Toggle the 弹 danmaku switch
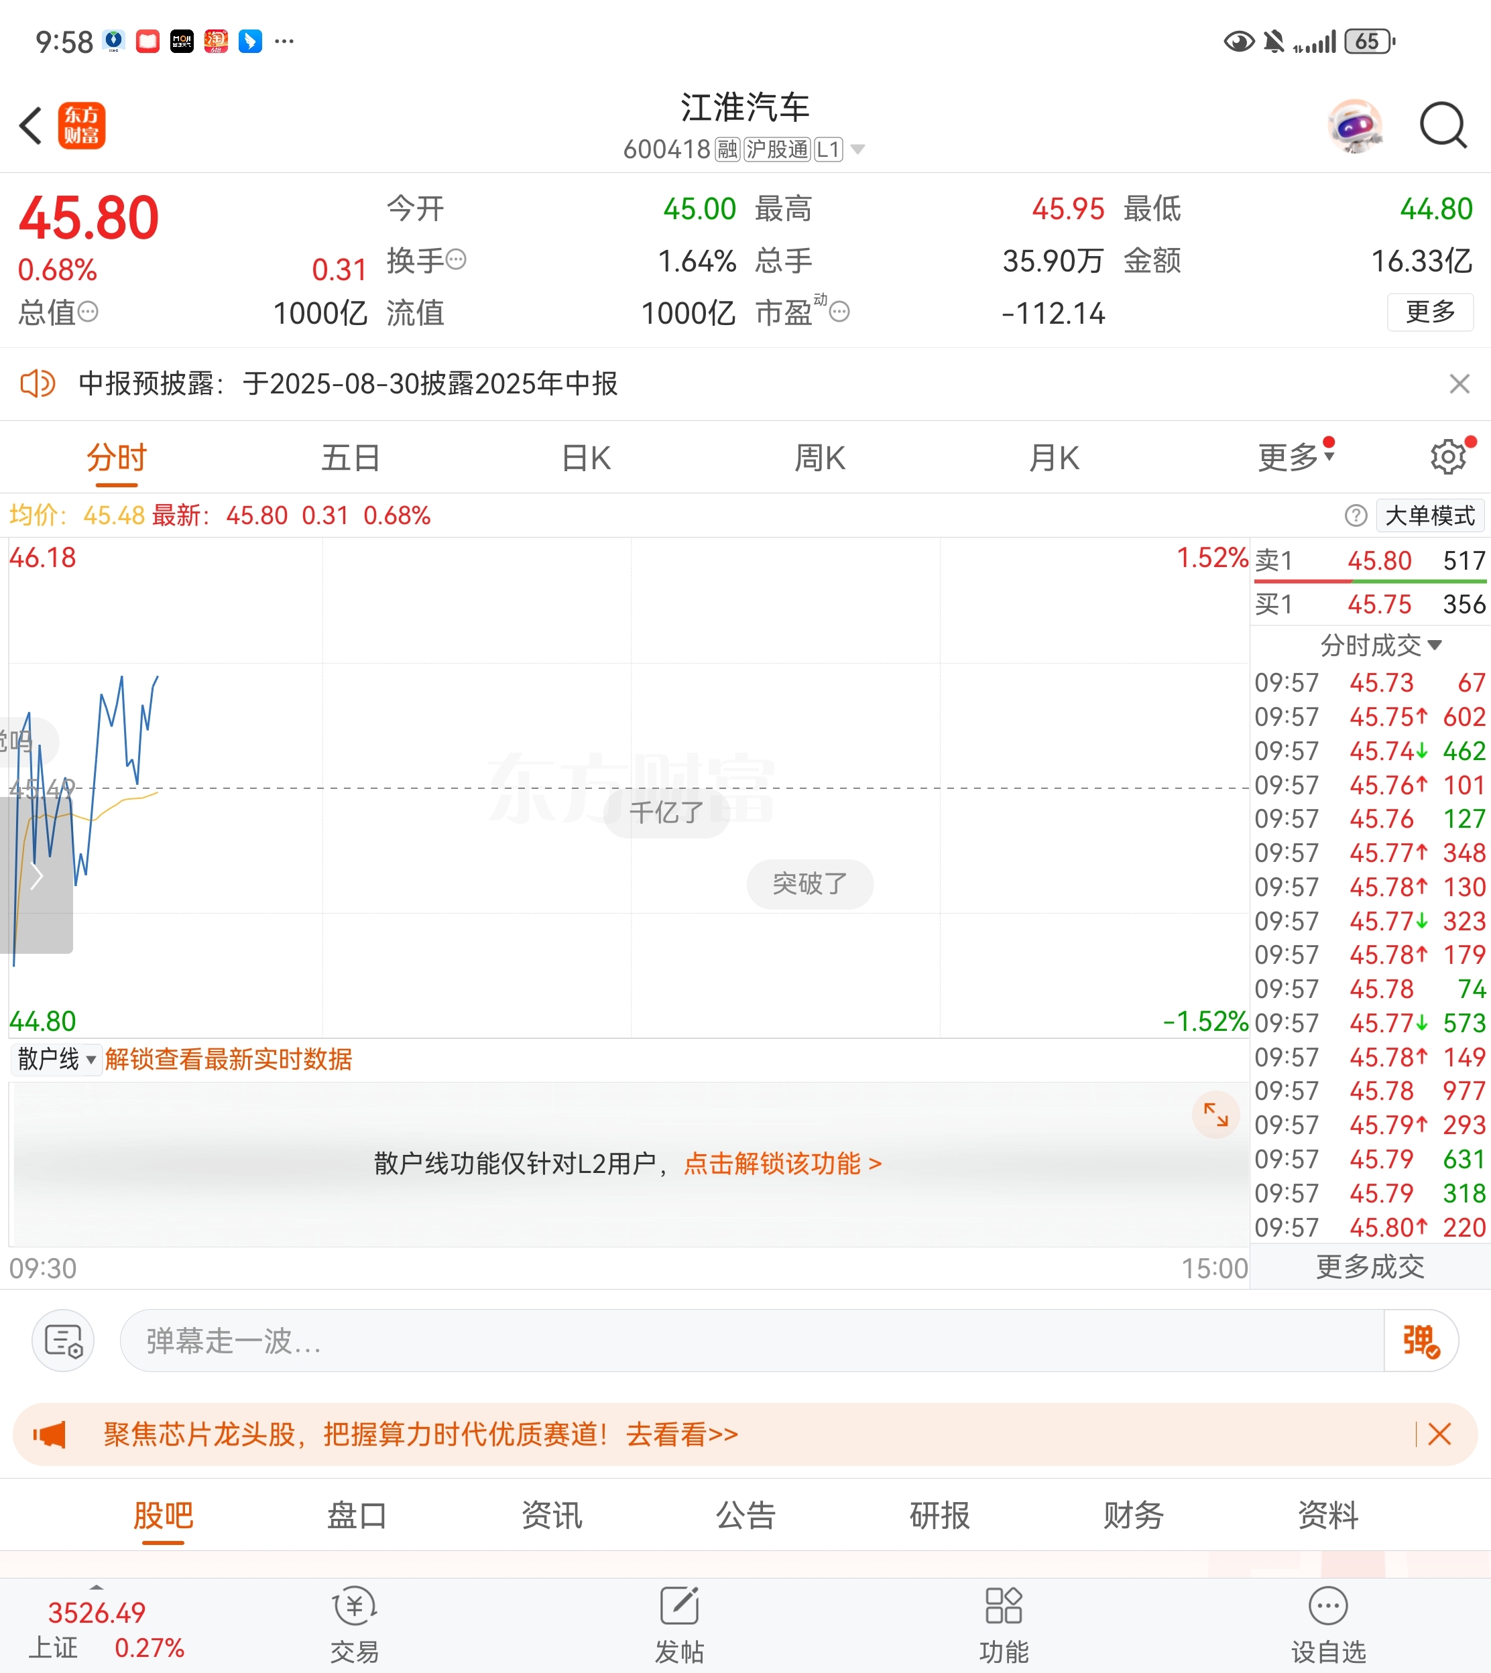1491x1673 pixels. coord(1421,1341)
